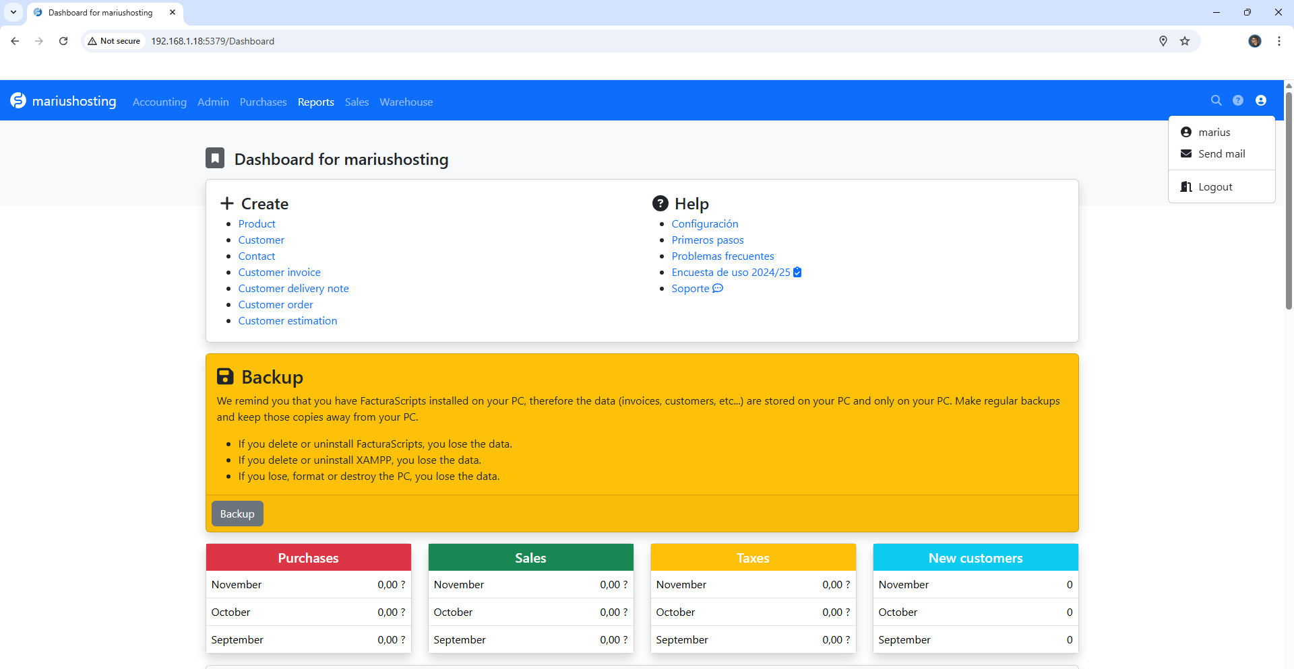Viewport: 1294px width, 669px height.
Task: Open the browser location permission icon
Action: [x=1163, y=41]
